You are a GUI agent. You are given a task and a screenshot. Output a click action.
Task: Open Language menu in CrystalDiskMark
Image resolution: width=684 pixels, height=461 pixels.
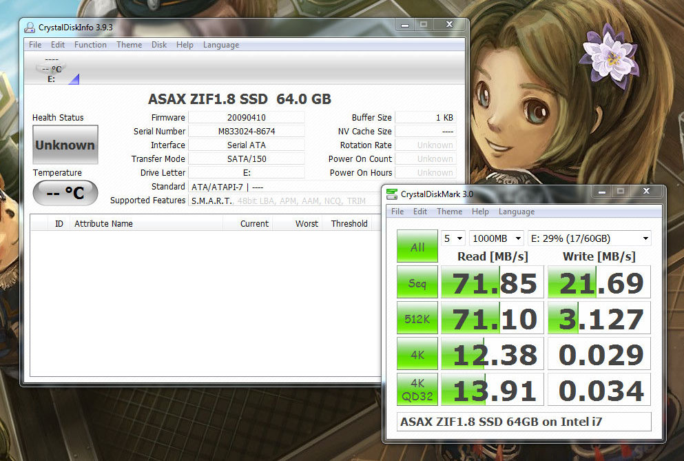click(x=517, y=212)
